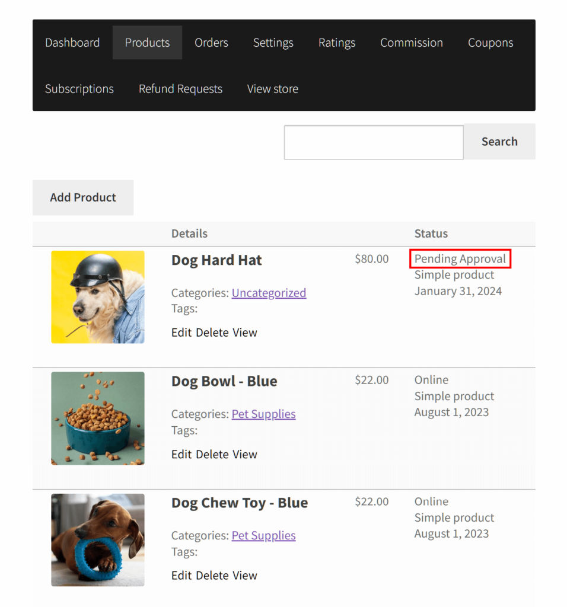The height and width of the screenshot is (607, 567).
Task: Edit the Dog Hard Hat product
Action: [181, 333]
